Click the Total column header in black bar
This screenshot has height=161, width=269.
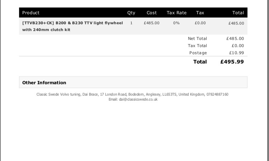(238, 12)
